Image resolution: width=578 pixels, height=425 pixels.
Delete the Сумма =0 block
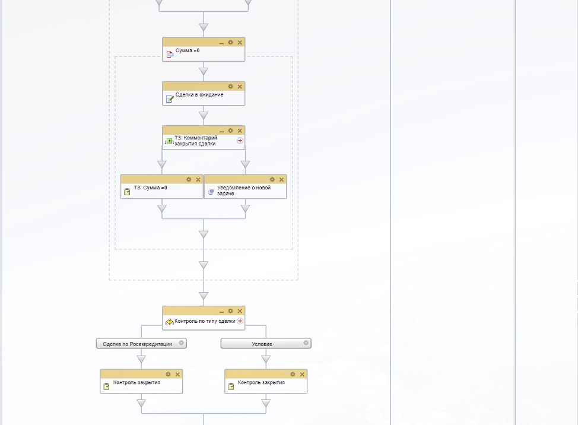(240, 42)
